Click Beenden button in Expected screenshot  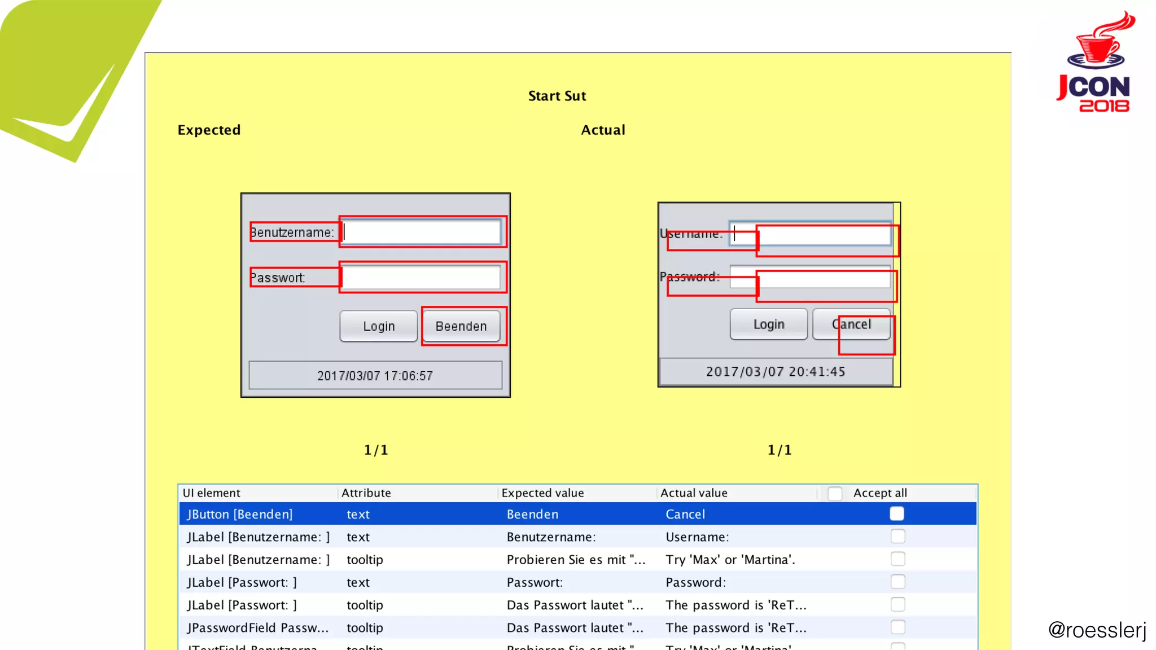pyautogui.click(x=461, y=326)
